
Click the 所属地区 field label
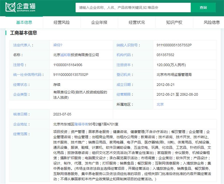coord(125,104)
